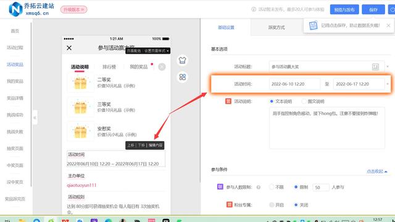The width and height of the screenshot is (395, 222).
Task: Open 我的奖品 in the left sidebar
Action: click(15, 81)
